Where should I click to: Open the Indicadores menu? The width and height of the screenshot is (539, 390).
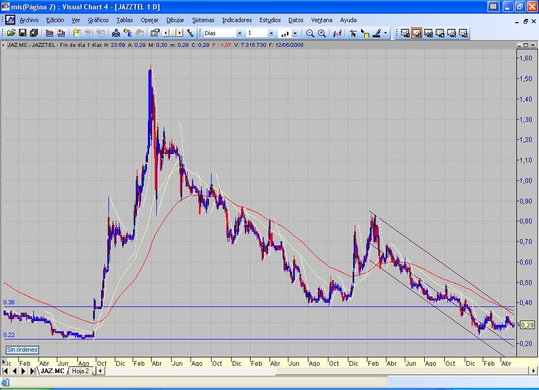[x=236, y=20]
